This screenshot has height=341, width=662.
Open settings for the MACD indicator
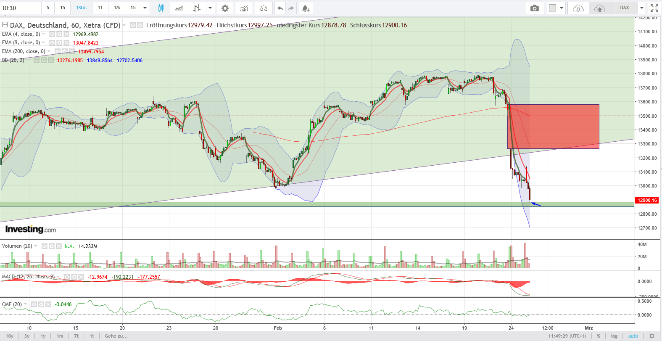(x=74, y=277)
